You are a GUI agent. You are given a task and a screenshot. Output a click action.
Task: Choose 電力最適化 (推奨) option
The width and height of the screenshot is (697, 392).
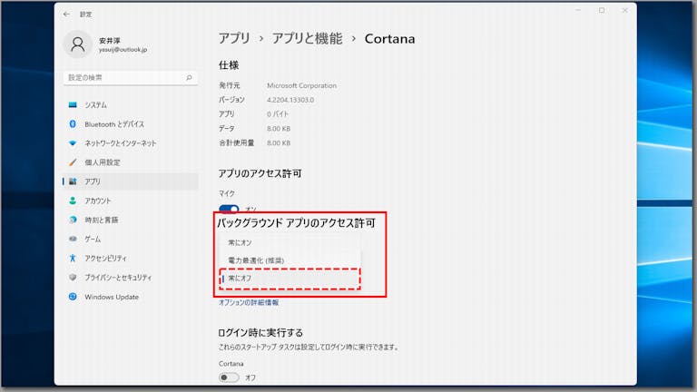tap(290, 260)
